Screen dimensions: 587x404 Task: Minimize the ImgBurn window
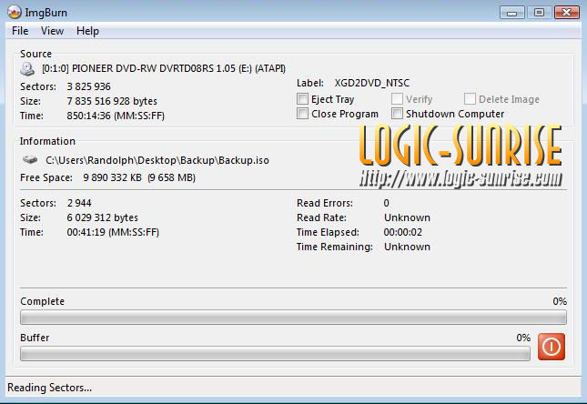click(x=512, y=13)
